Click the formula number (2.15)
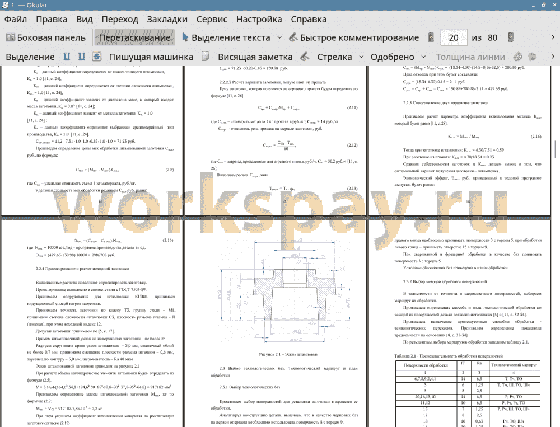The image size is (560, 427). [536, 137]
